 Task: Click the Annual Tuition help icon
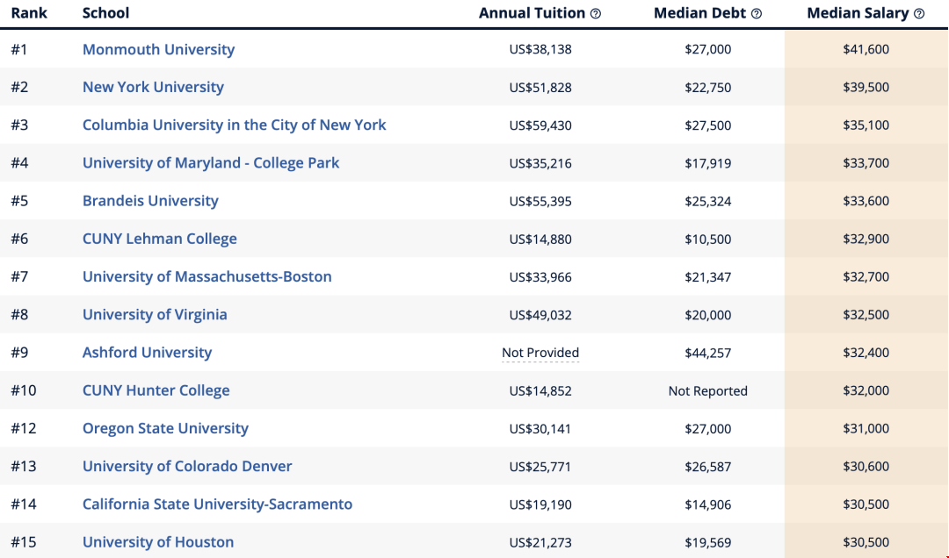click(596, 14)
